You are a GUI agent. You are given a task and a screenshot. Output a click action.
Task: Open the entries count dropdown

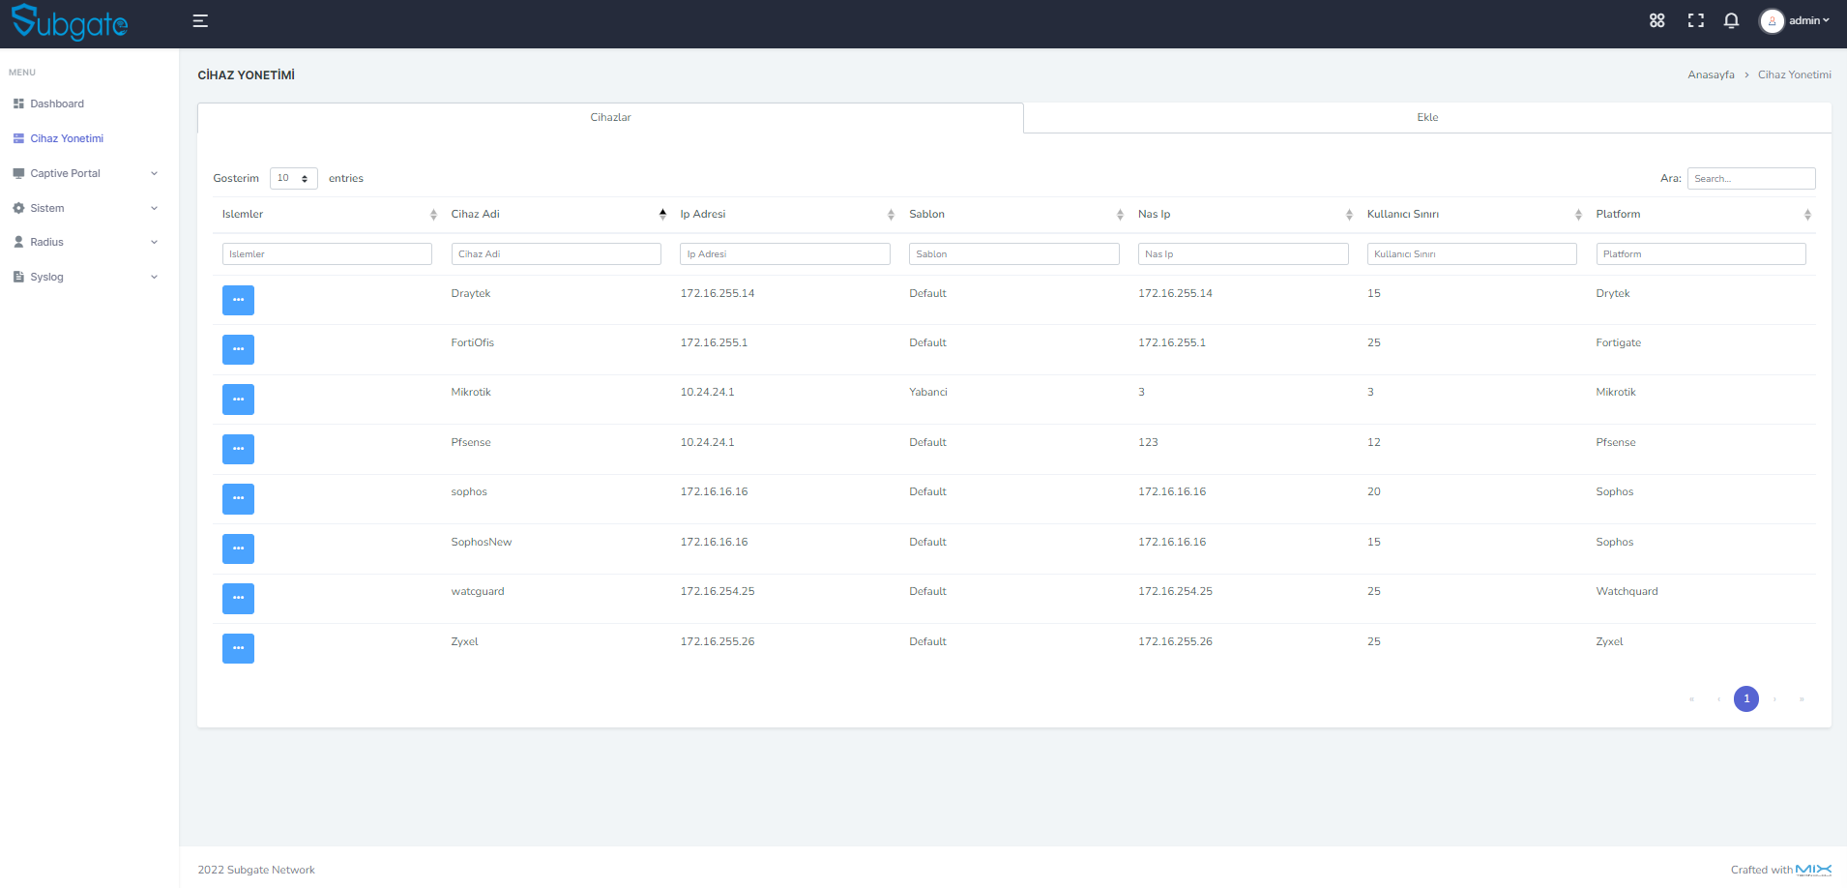click(293, 178)
